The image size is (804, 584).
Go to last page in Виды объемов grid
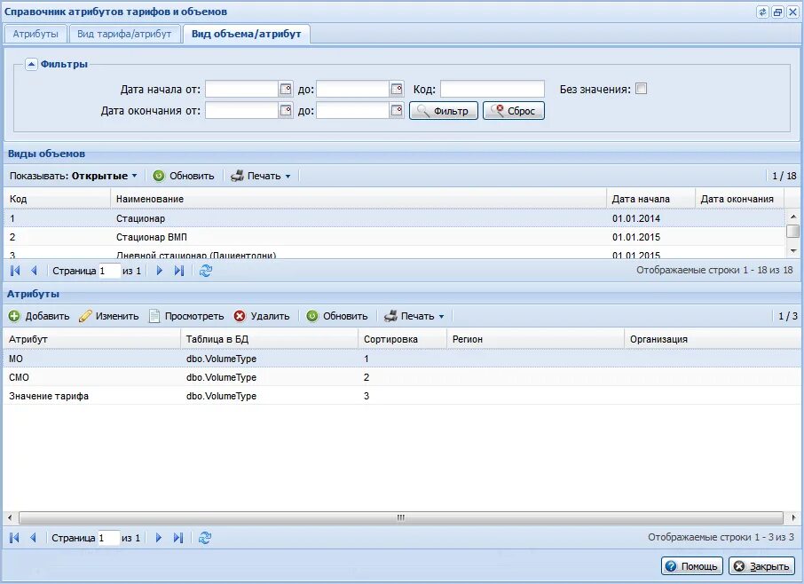[179, 271]
